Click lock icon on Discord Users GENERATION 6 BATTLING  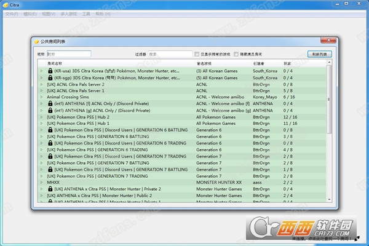[x=50, y=130]
